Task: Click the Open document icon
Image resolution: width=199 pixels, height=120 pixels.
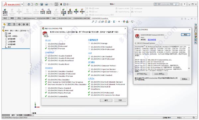Action: [x=36, y=4]
